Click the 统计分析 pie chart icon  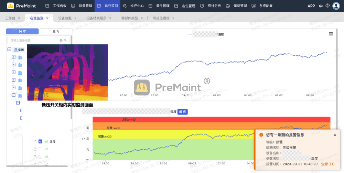[x=202, y=6]
